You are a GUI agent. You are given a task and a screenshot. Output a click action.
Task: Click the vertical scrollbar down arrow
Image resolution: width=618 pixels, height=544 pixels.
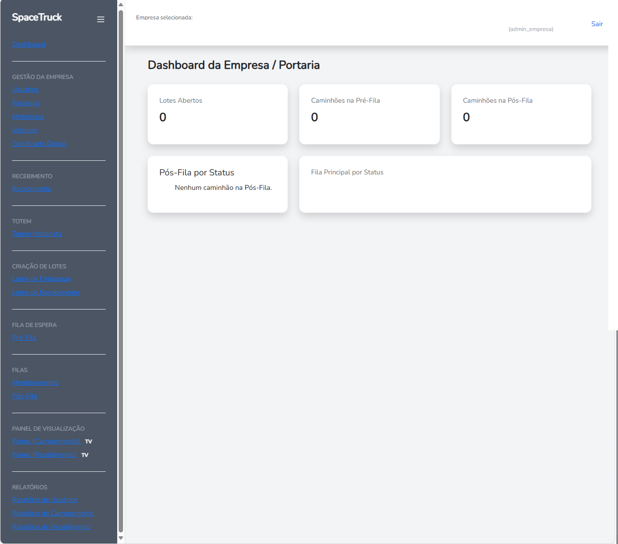pyautogui.click(x=121, y=538)
